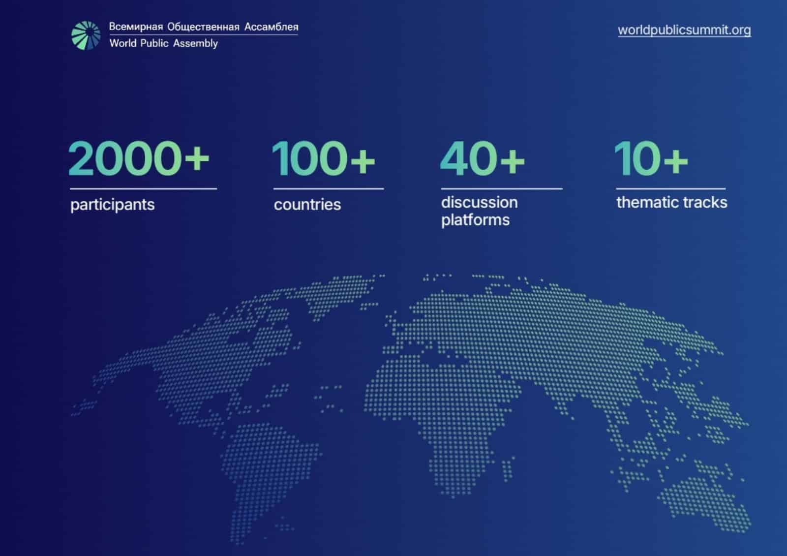Click the divider line under 2000+
The image size is (787, 556).
tap(143, 188)
